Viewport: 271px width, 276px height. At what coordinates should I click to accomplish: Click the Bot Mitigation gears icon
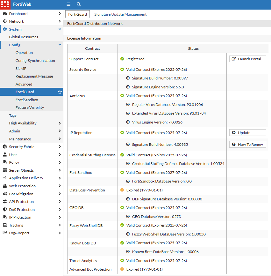click(x=5, y=194)
